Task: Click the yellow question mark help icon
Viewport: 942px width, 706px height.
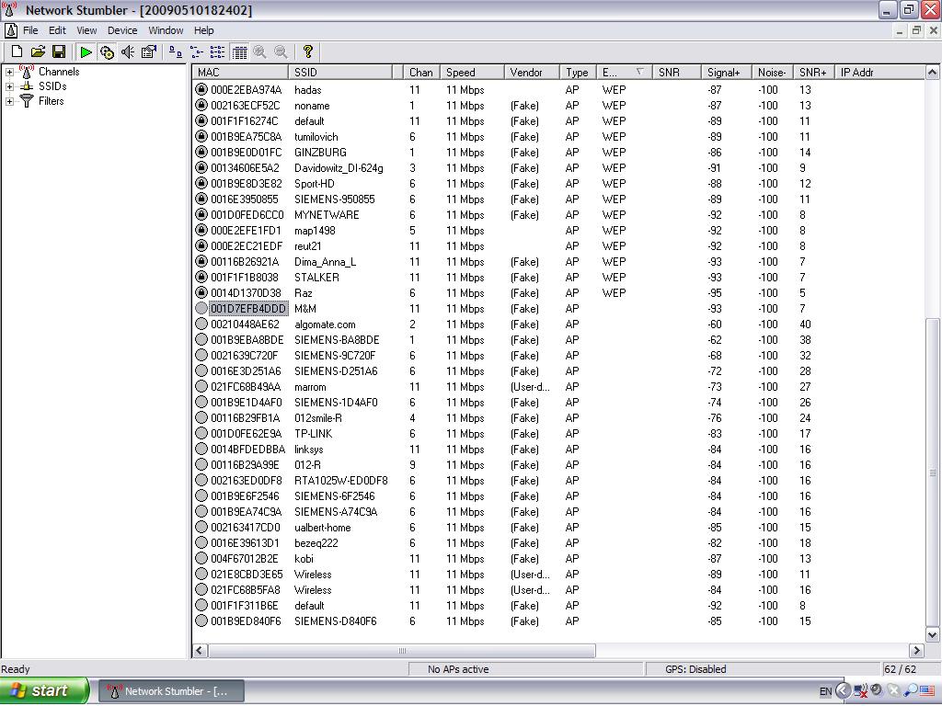Action: (307, 52)
